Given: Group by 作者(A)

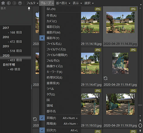Looking at the screenshot, I should click(60, 16).
